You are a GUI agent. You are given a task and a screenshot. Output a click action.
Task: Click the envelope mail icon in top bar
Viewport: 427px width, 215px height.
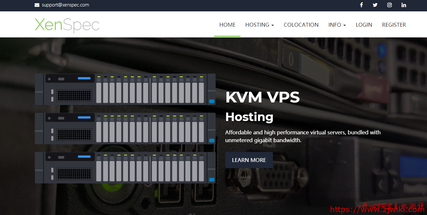[37, 5]
